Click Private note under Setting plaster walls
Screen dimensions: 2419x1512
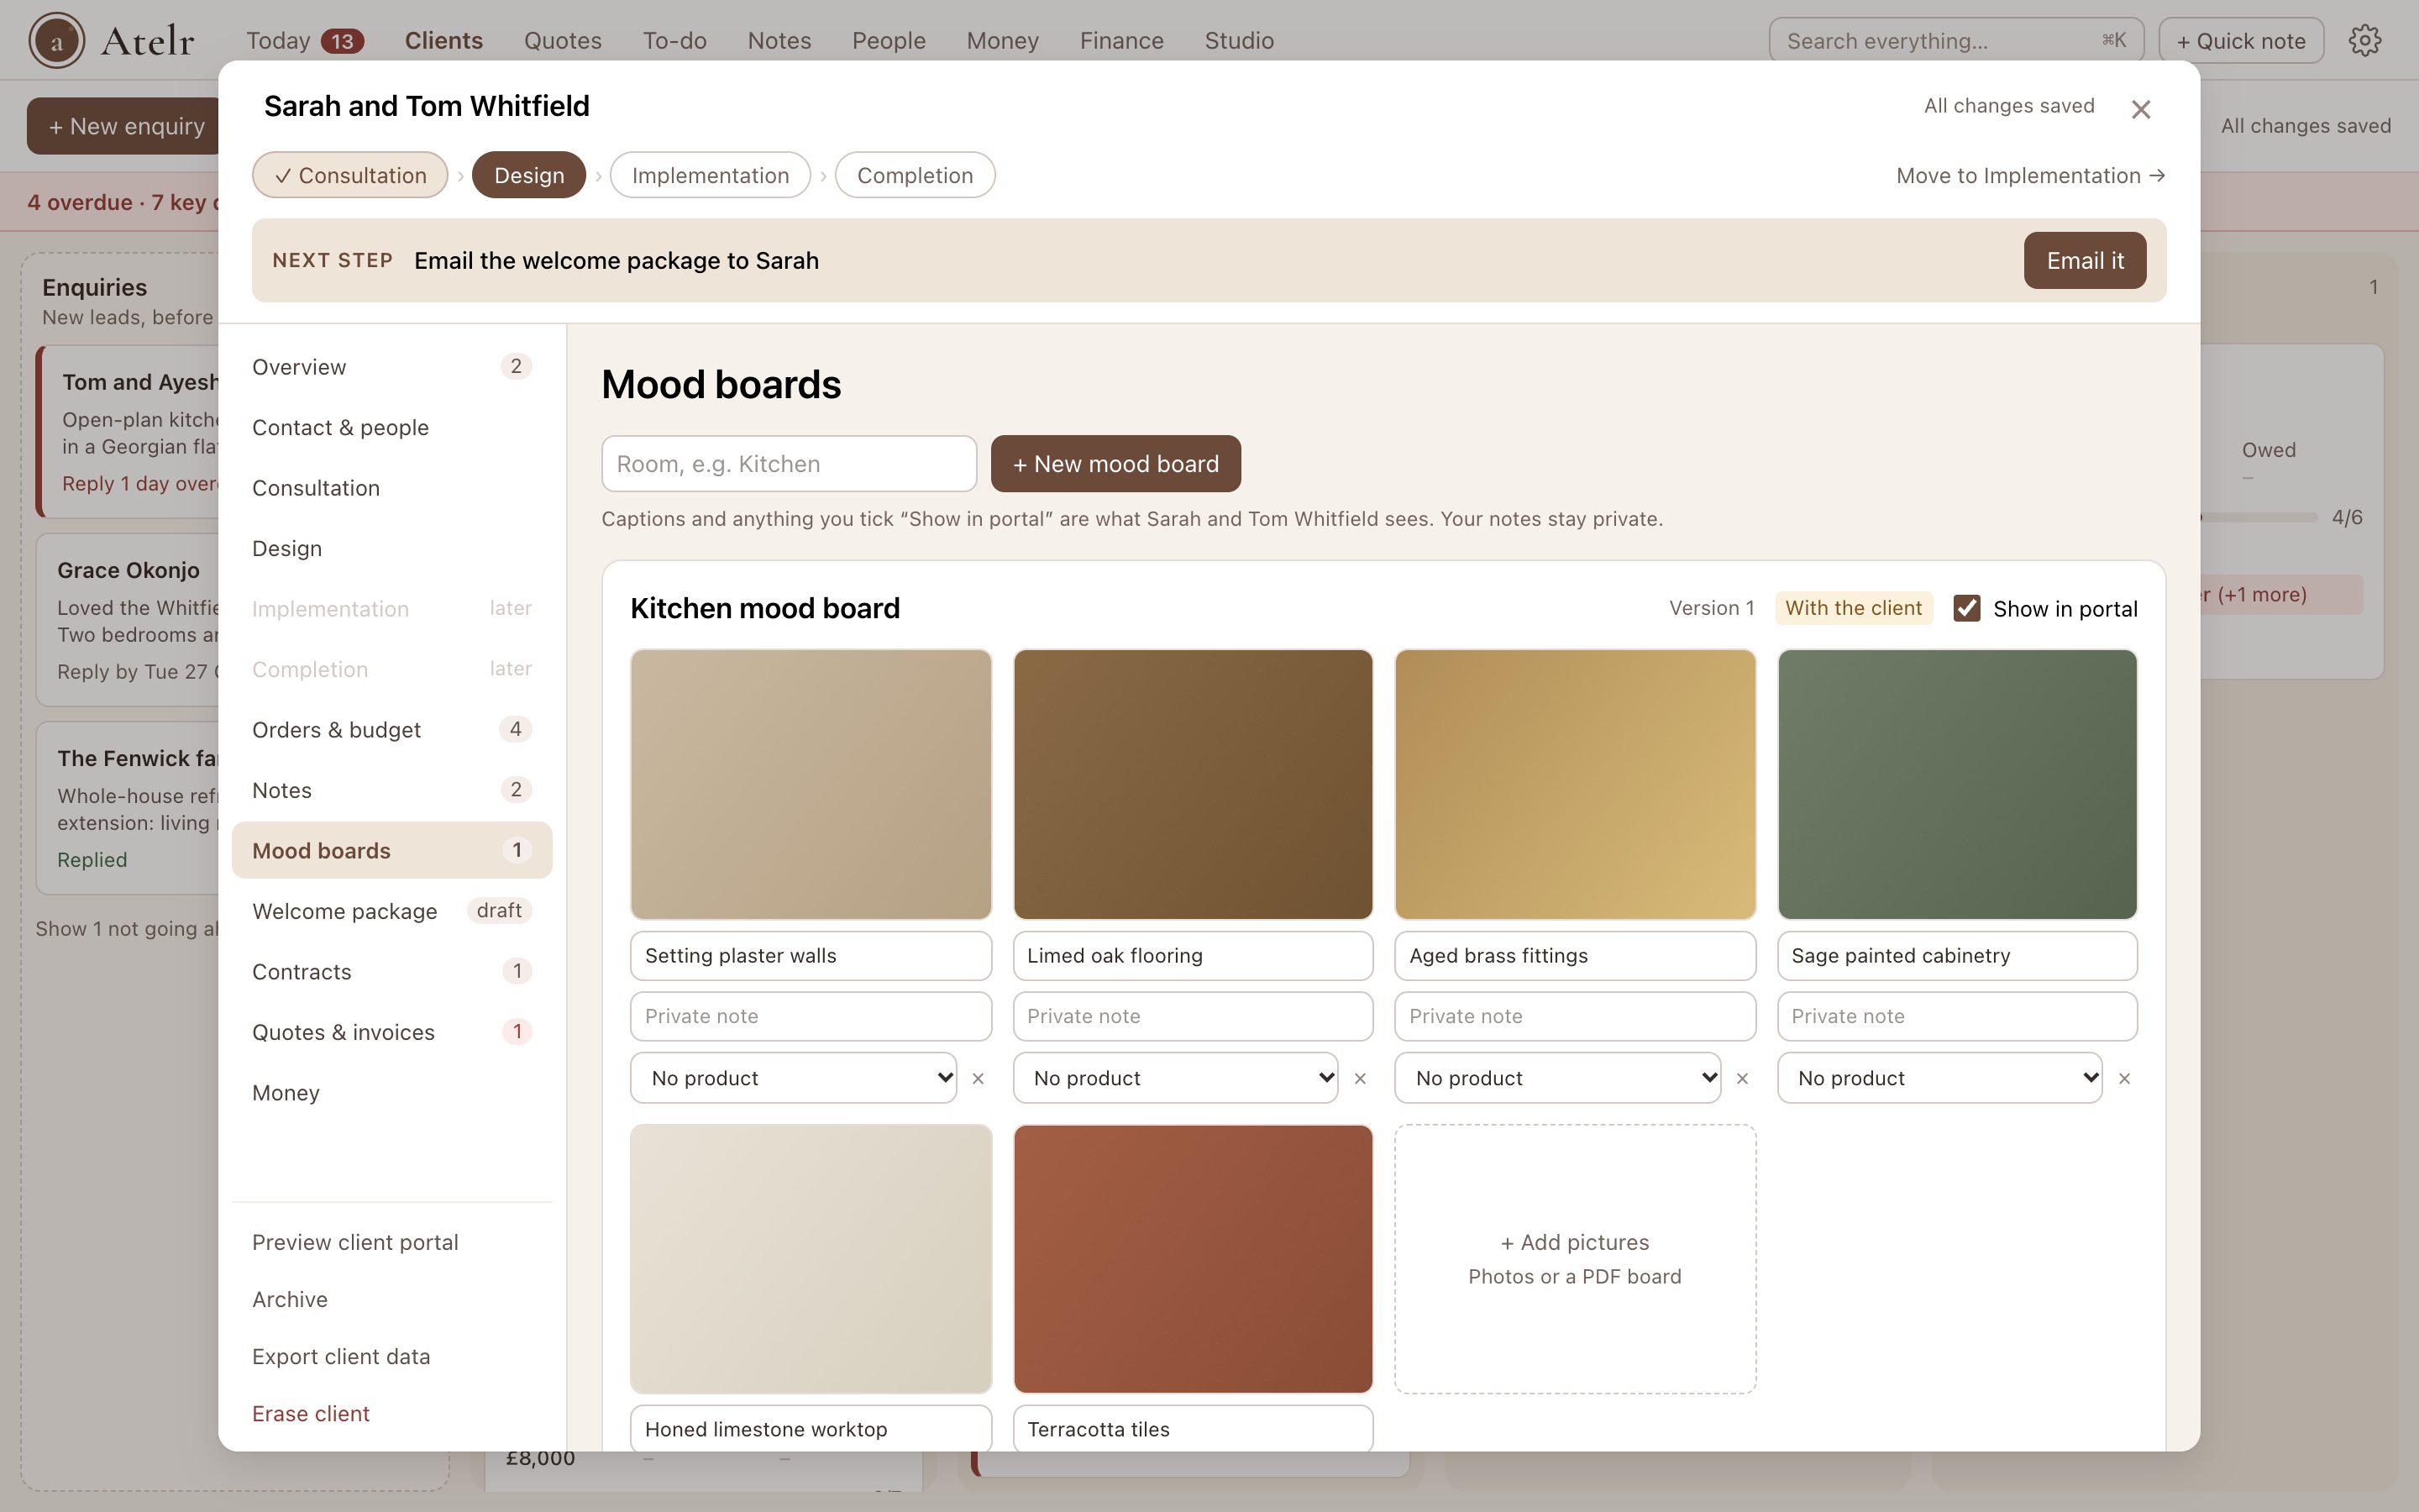811,1016
